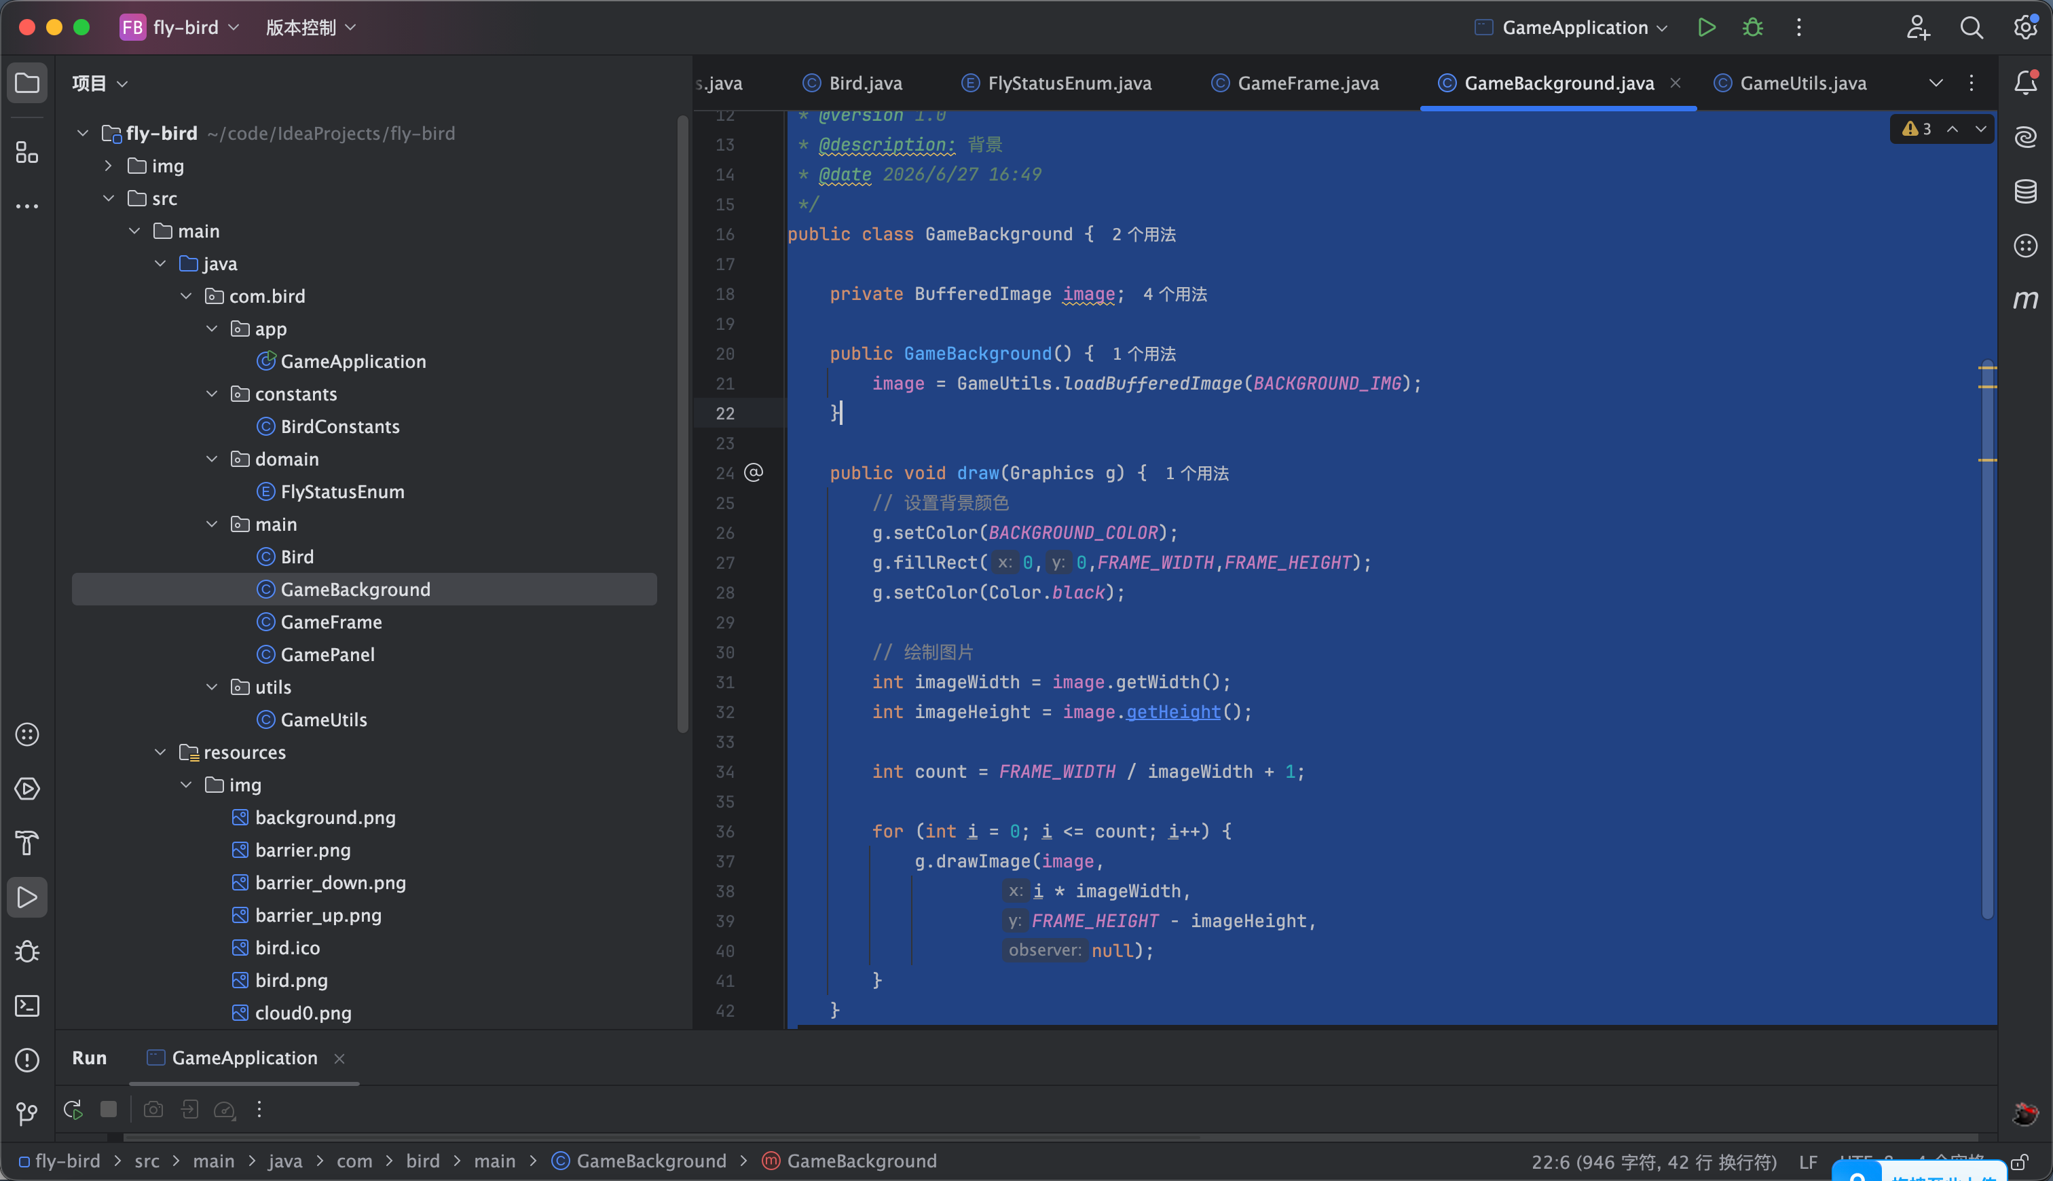This screenshot has height=1181, width=2053.
Task: Click the gutter @ icon on line 24
Action: coord(754,473)
